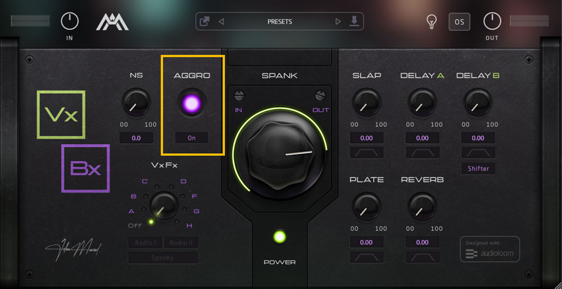Select the Vx mode box
562x289 pixels.
[x=61, y=114]
